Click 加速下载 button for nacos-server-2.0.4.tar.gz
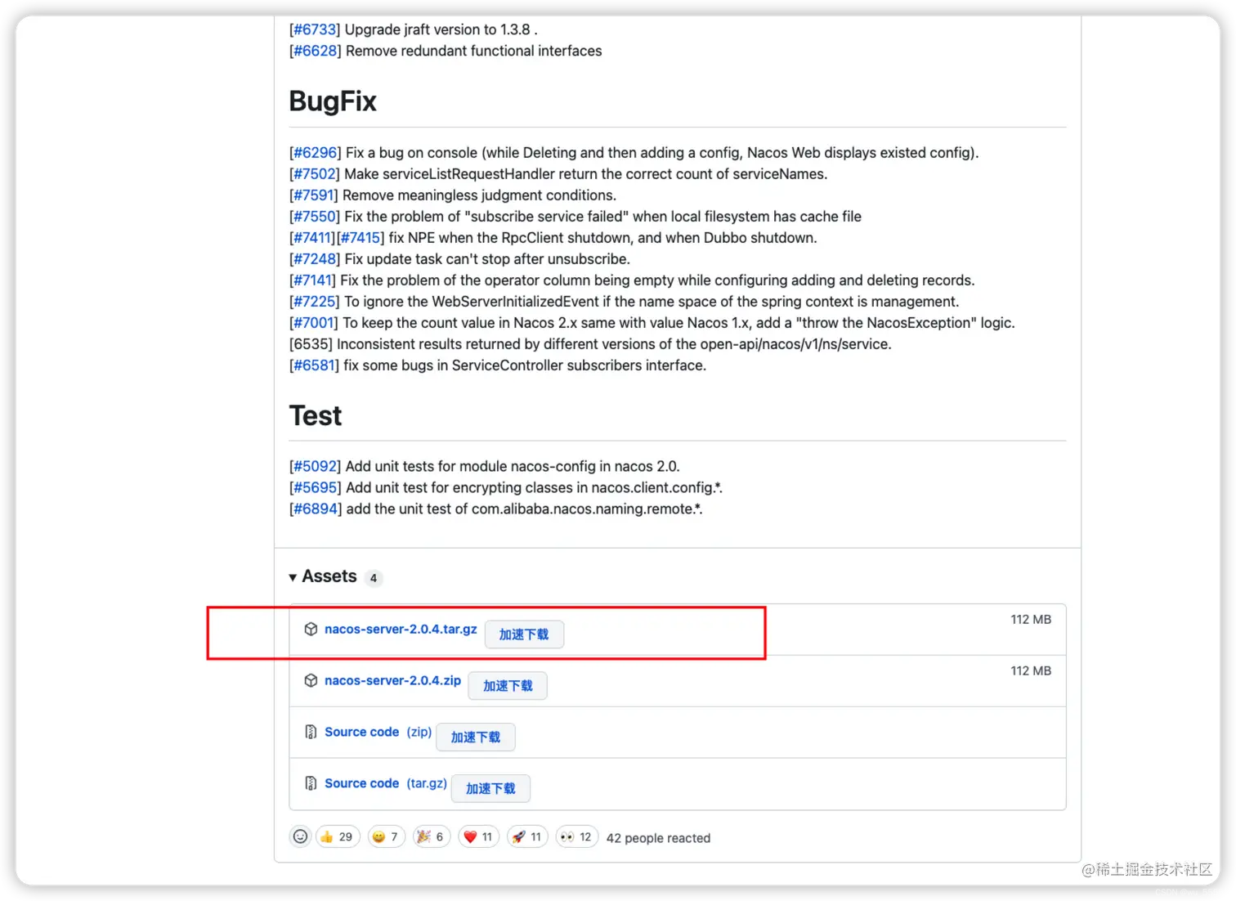The image size is (1236, 901). click(x=524, y=634)
